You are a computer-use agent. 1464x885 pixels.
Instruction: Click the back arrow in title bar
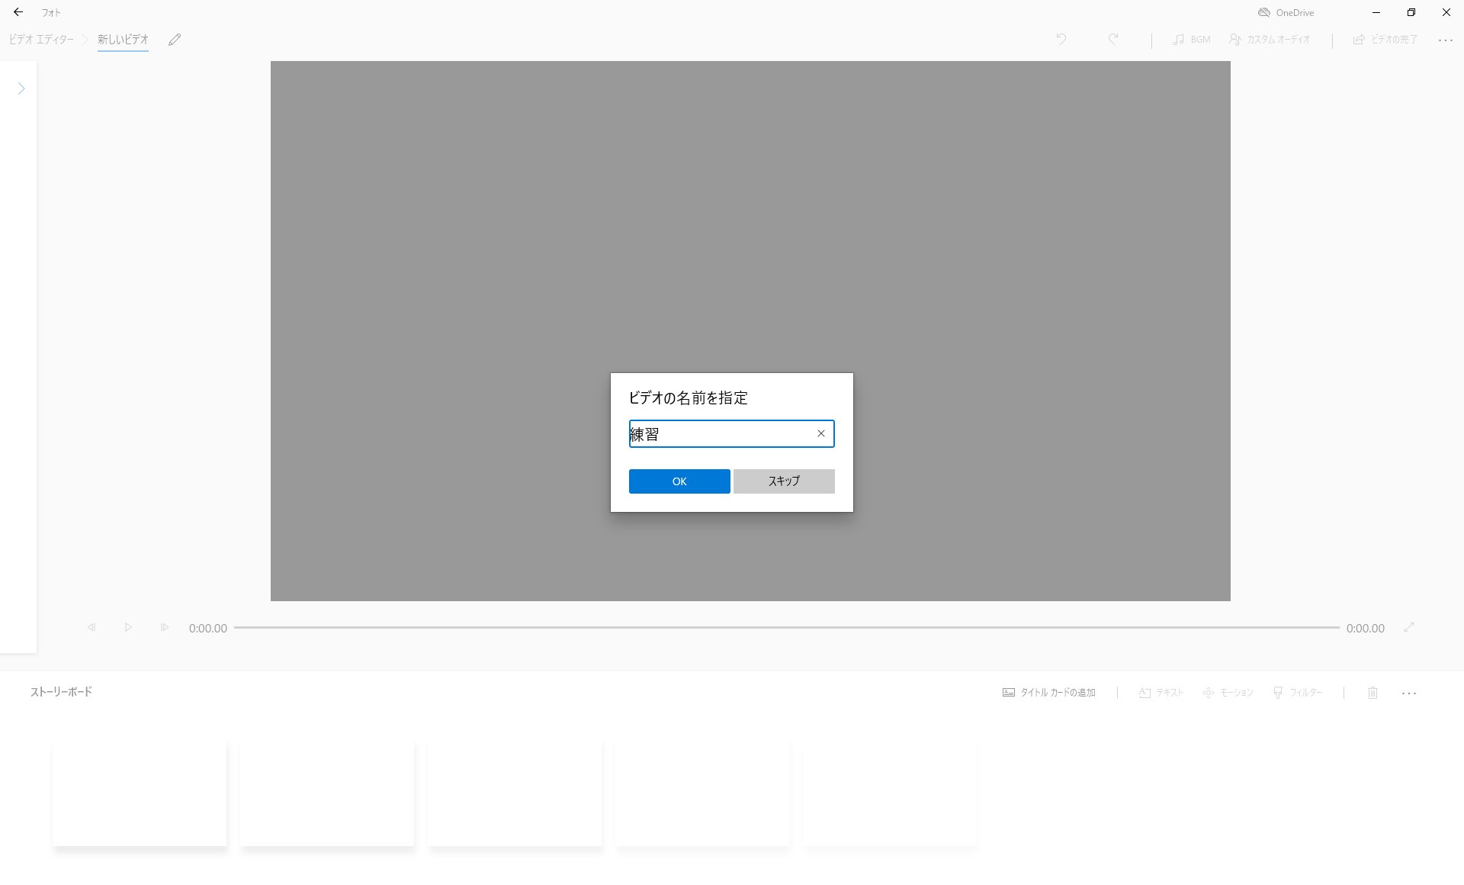(x=18, y=12)
